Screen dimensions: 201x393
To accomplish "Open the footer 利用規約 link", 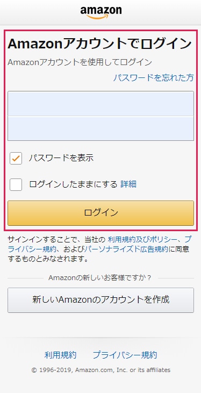I will pos(60,355).
